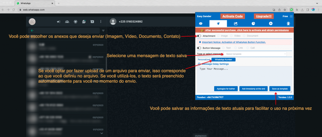The width and height of the screenshot is (322, 137).
Task: Click the WhatsApp communities icon
Action: coord(67,22)
